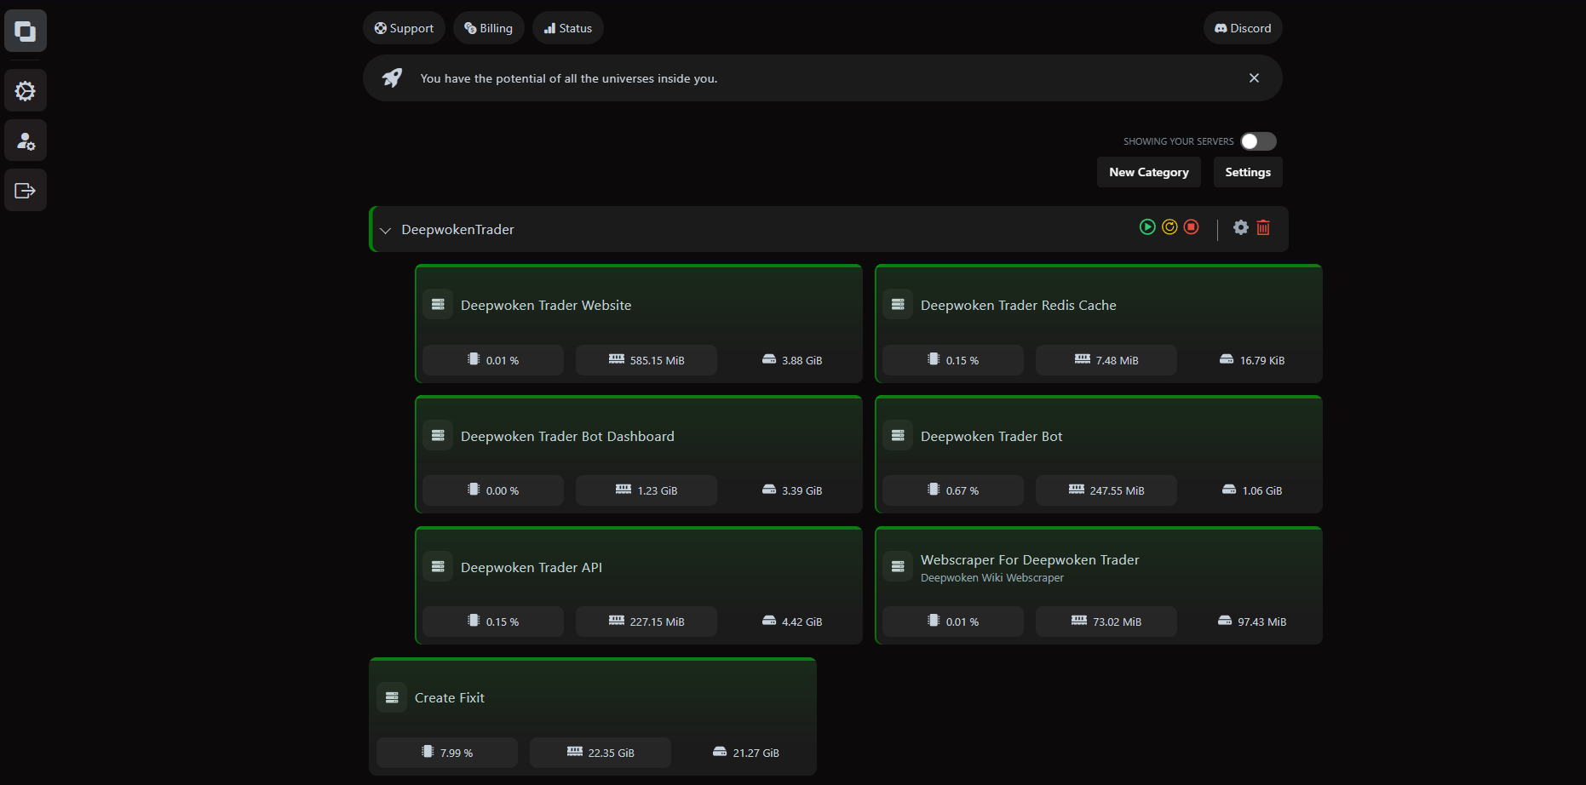Click Trader Bot disk 1.06 GiB
1586x785 pixels.
click(1252, 490)
